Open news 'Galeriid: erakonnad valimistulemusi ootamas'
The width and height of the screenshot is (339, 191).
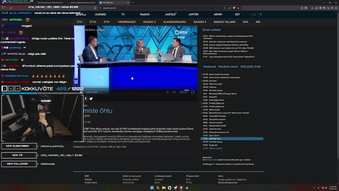pyautogui.click(x=228, y=42)
